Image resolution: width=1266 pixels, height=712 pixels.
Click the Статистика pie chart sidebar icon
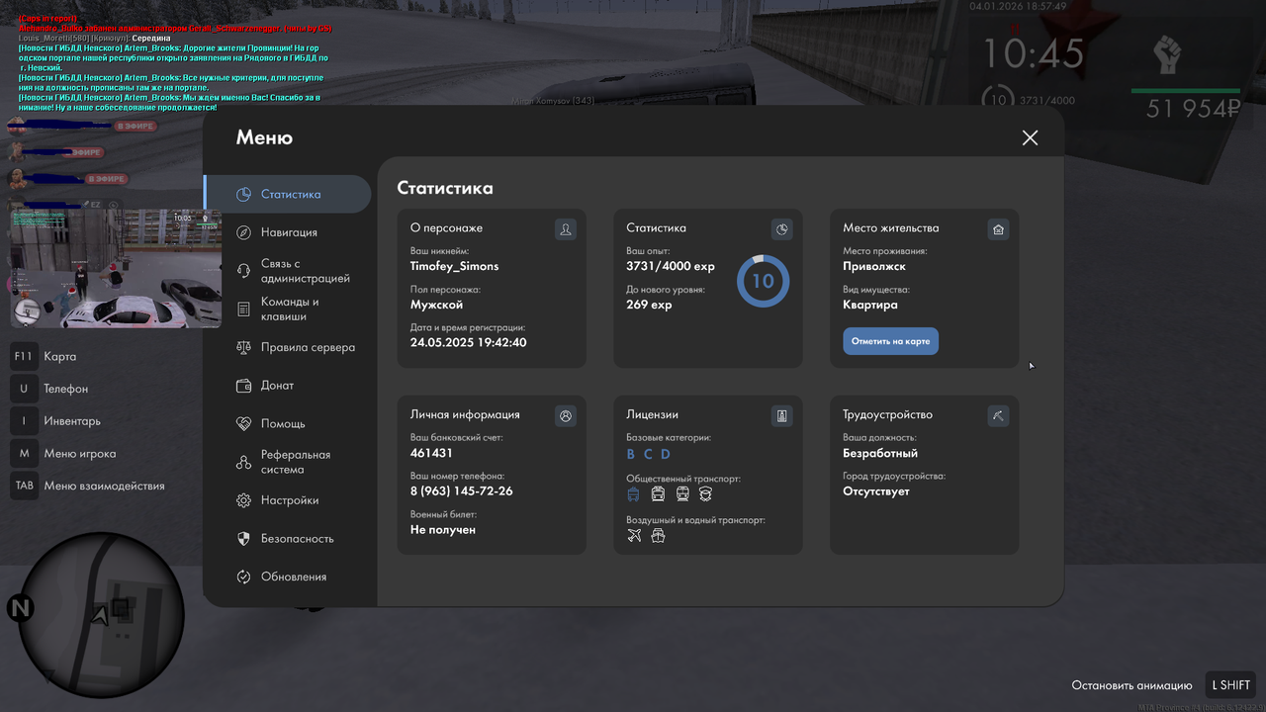click(243, 195)
